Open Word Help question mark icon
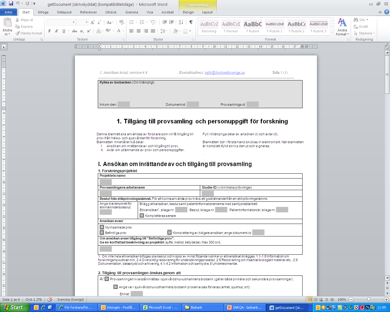The width and height of the screenshot is (390, 312). [386, 12]
